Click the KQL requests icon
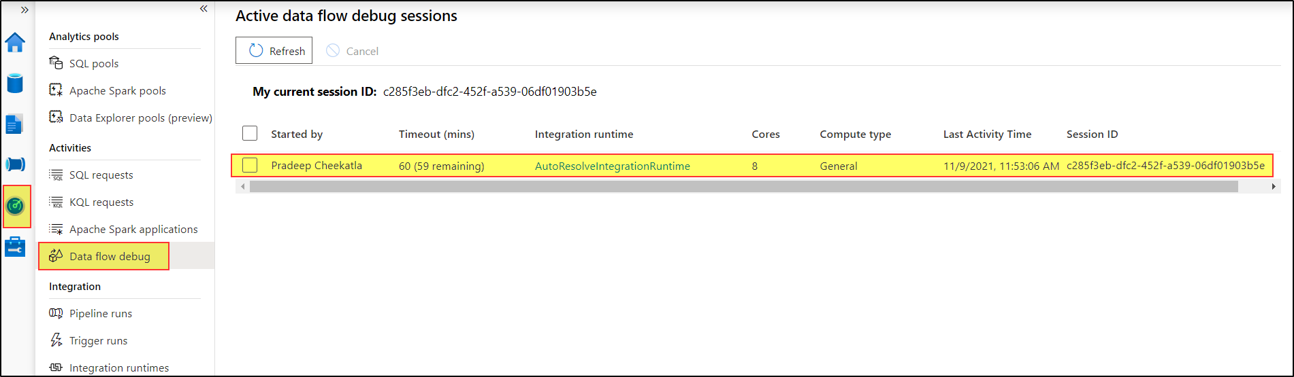 point(56,202)
